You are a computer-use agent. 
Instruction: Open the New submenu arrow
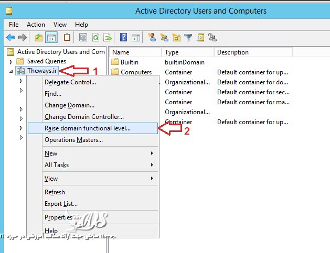point(152,153)
